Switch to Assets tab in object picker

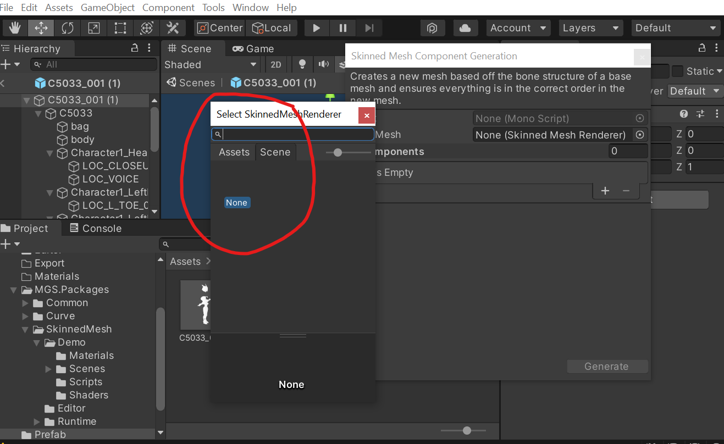(x=234, y=152)
